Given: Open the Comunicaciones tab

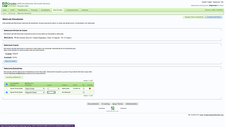Looking at the screenshot, I should [x=72, y=10].
